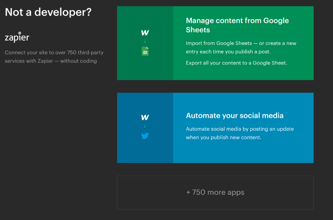Click the Automate social media by posting description
333x220 pixels.
[240, 133]
